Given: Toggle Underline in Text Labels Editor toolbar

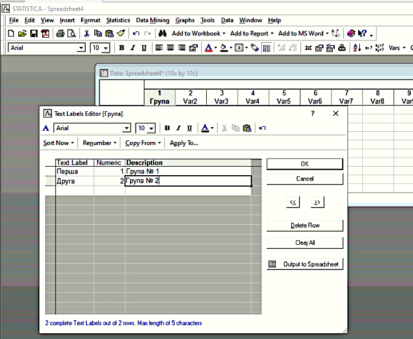Looking at the screenshot, I should pyautogui.click(x=190, y=128).
